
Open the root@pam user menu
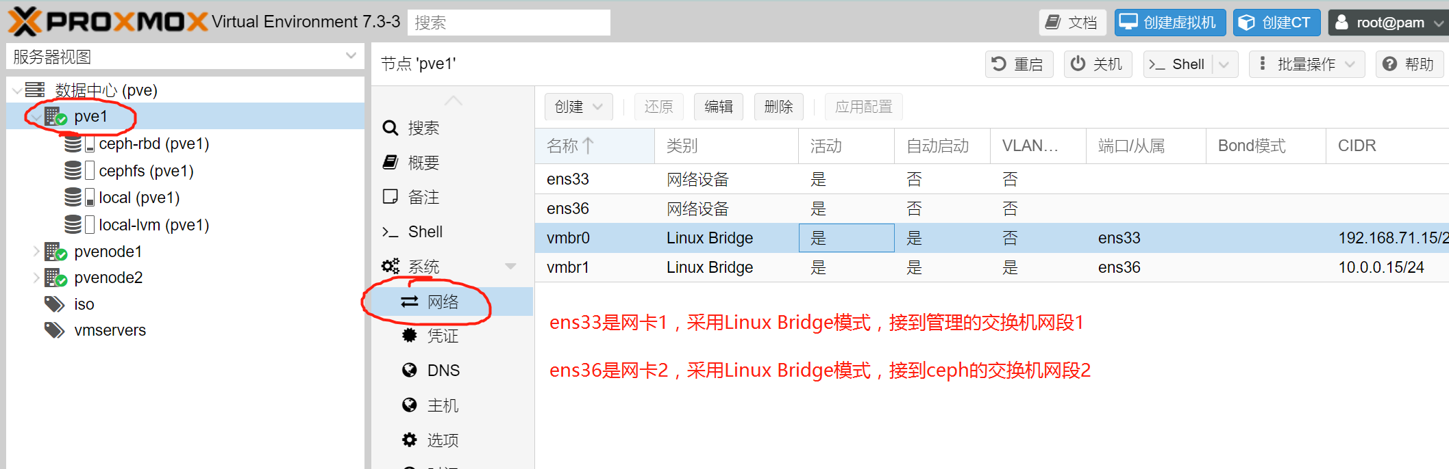click(1388, 21)
